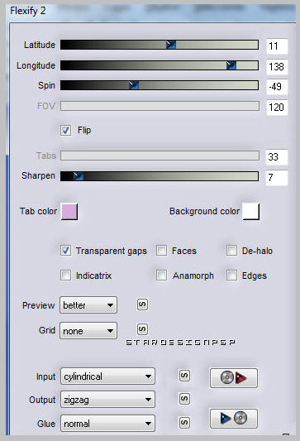Click the blue-arrow-and-disc preset button

pyautogui.click(x=233, y=418)
